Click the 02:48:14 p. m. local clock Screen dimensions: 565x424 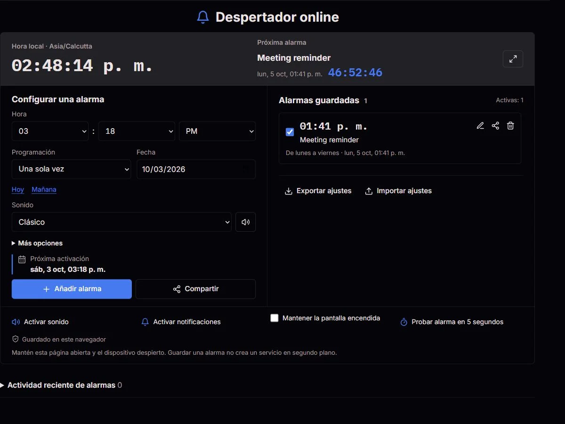(82, 65)
